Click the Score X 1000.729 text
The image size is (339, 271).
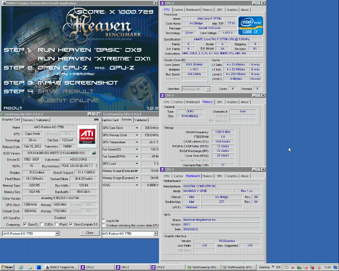click(115, 12)
